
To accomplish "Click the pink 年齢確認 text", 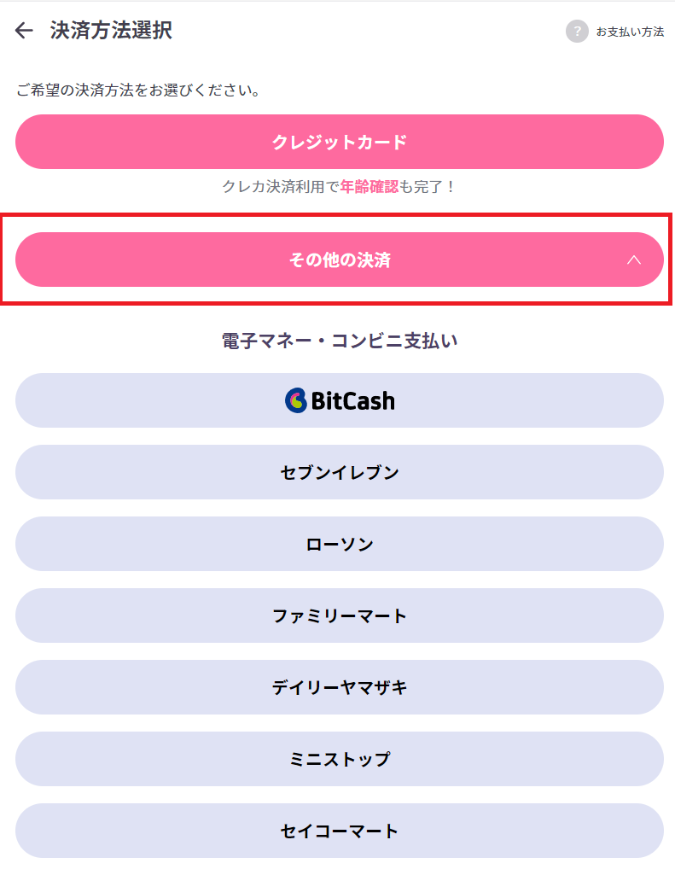I will pos(370,186).
